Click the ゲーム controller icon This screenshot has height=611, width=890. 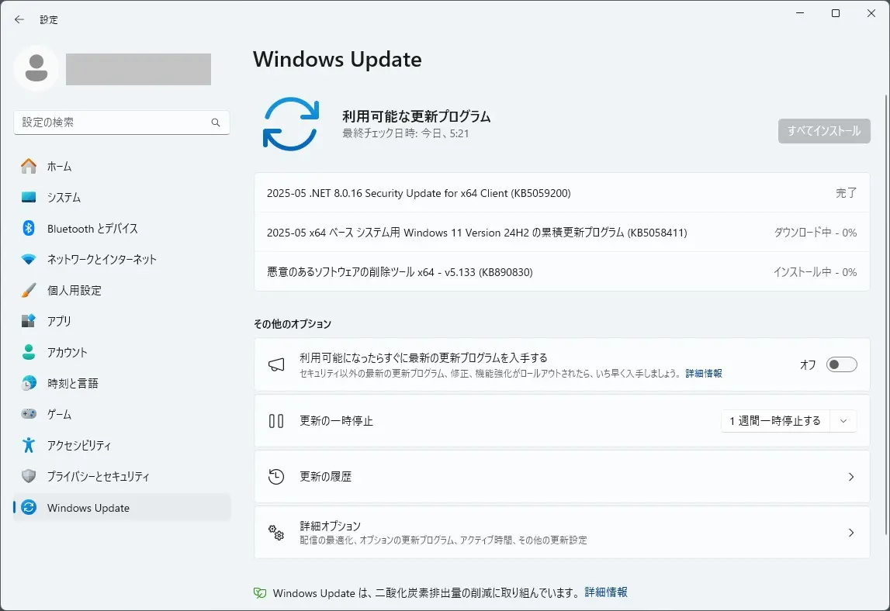coord(29,414)
